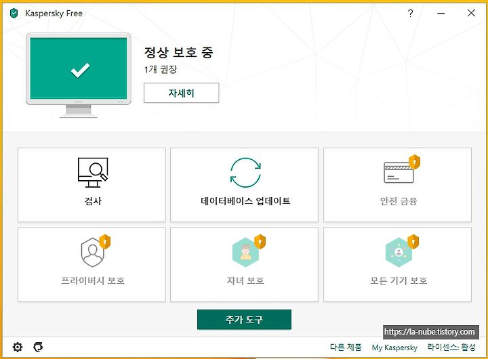Screen dimensions: 488x359
Task: Minimize the Kaspersky Free window
Action: 441,14
